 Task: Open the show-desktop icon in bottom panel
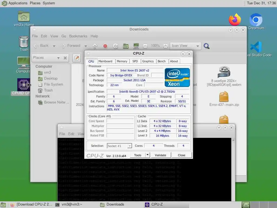[3, 205]
